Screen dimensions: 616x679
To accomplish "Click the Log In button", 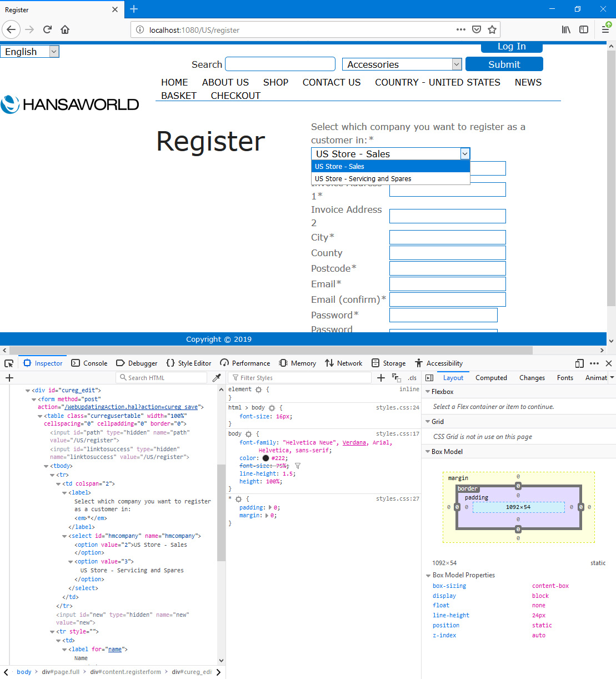I will coord(512,47).
